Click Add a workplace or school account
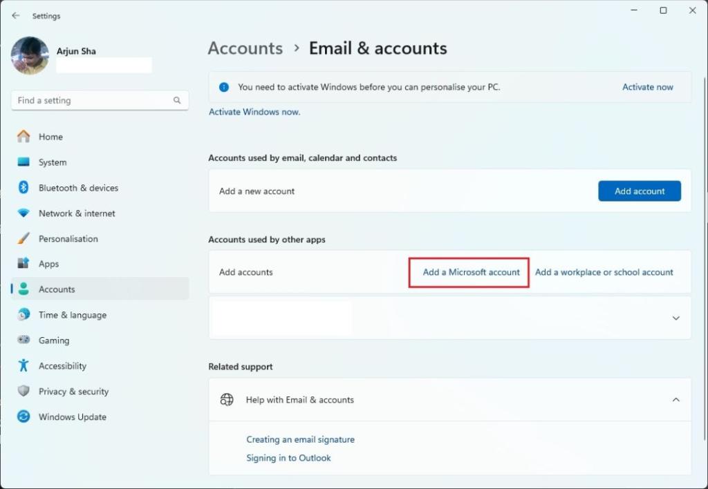 tap(604, 272)
